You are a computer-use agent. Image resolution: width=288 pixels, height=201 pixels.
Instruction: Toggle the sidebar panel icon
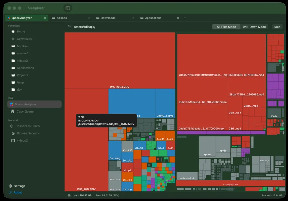tap(68, 8)
